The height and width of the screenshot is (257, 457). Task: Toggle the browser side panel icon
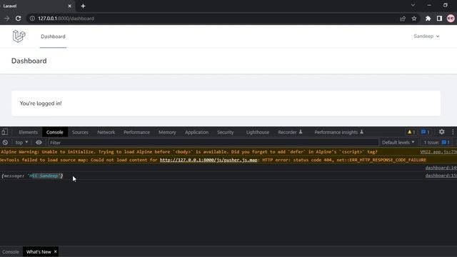point(439,19)
